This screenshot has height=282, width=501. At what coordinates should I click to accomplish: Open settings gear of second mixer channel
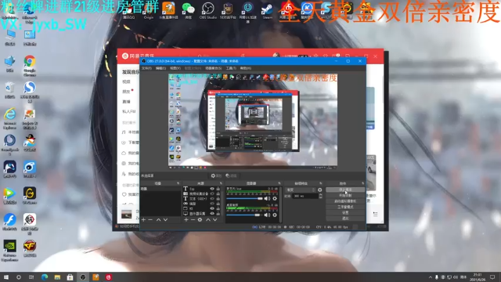point(275,215)
